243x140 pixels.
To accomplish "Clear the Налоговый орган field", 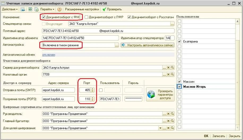I will tap(168, 74).
